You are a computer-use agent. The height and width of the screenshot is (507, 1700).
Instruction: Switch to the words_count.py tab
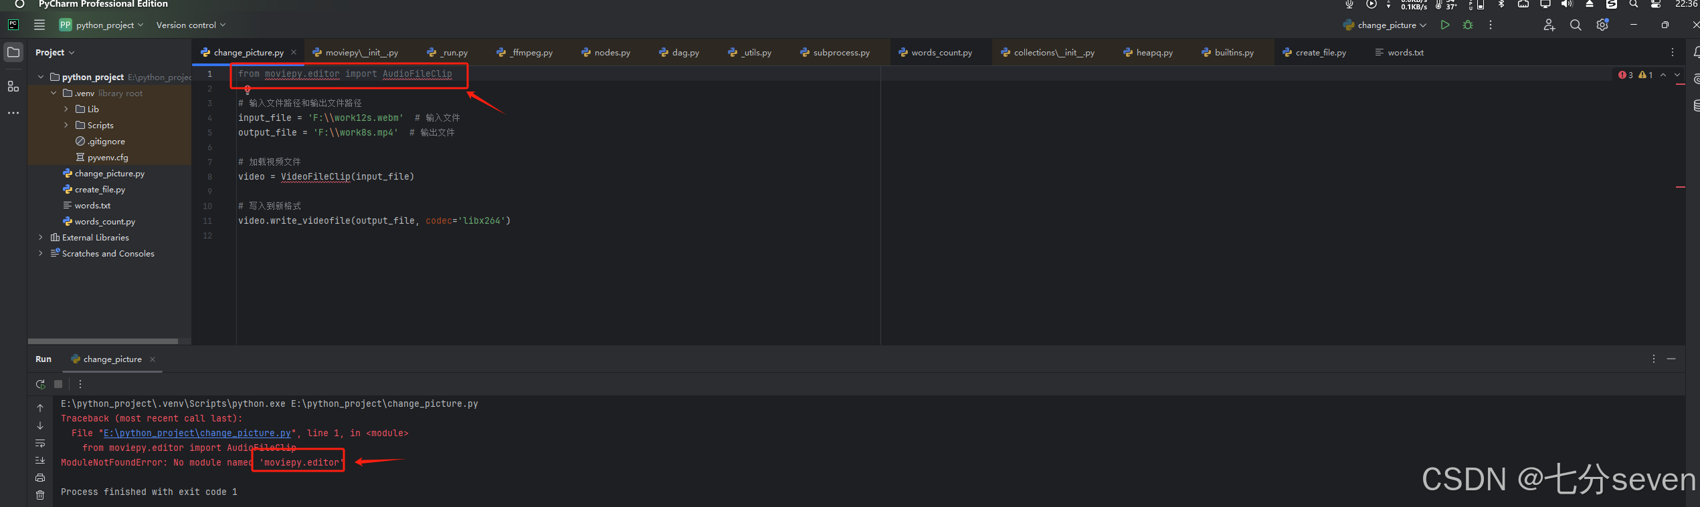[x=941, y=52]
